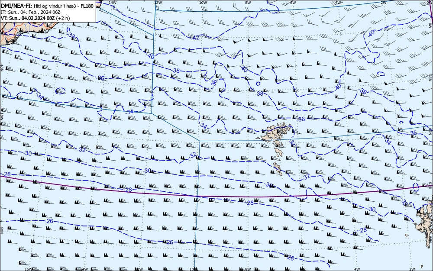Click the -38 isotherm label beside the Iceland coast
Image resolution: width=433 pixels, height=271 pixels.
71,35
